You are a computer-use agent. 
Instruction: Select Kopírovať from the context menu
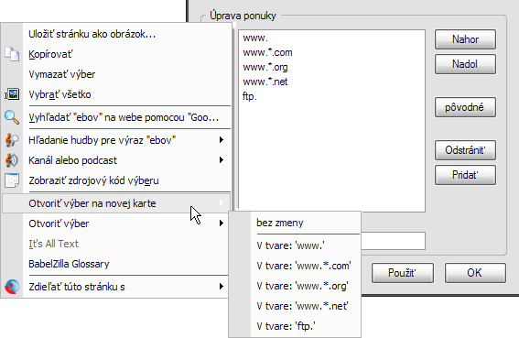coord(116,54)
